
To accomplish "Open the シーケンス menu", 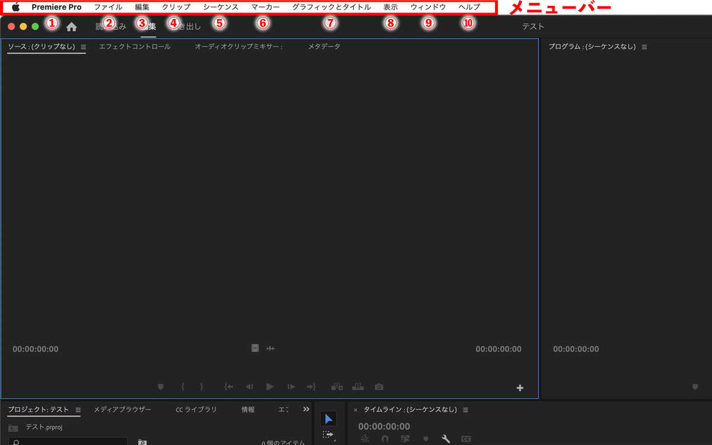I will 221,7.
